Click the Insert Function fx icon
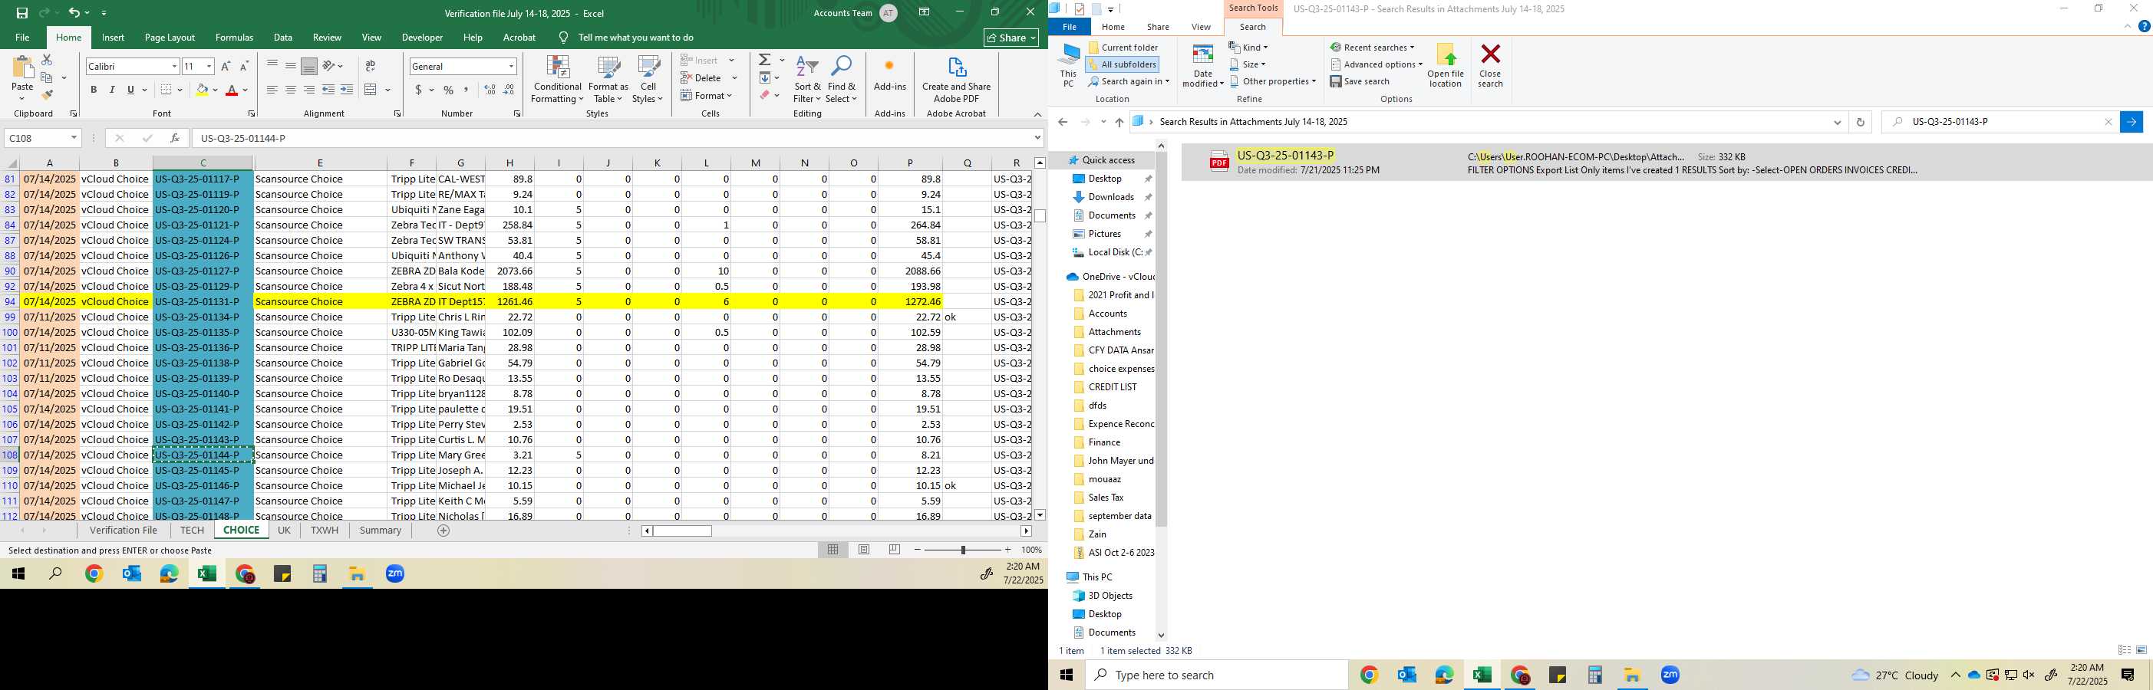Viewport: 2153px width, 690px height. coord(175,138)
